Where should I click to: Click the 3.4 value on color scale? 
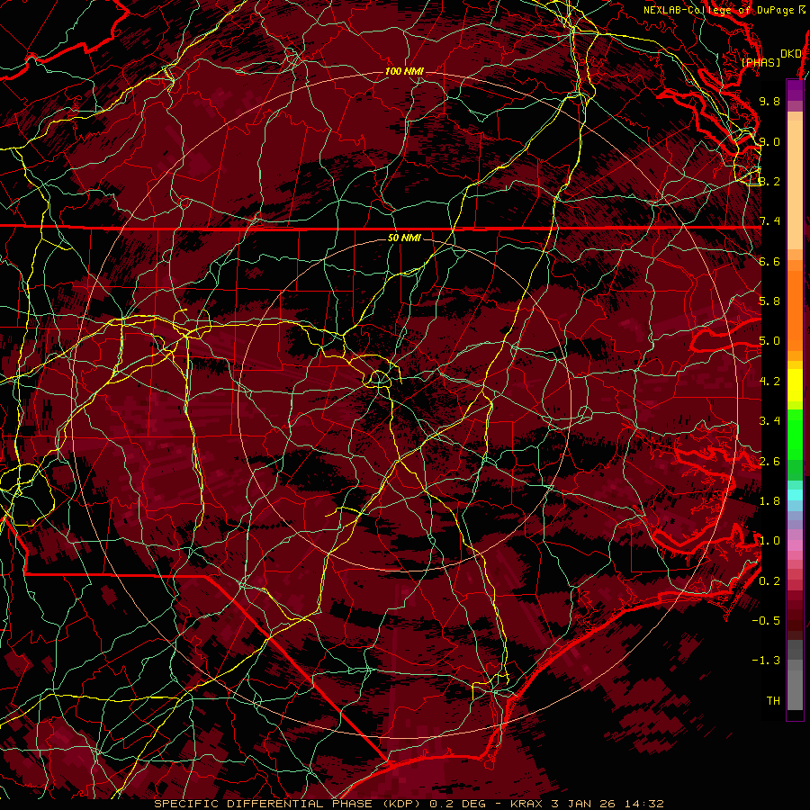(769, 421)
